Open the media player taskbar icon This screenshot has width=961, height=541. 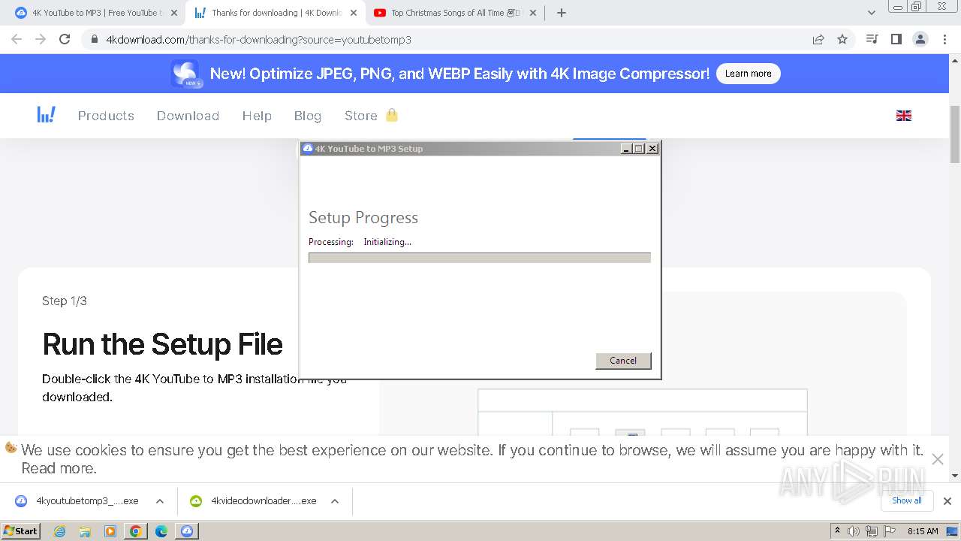[x=110, y=531]
